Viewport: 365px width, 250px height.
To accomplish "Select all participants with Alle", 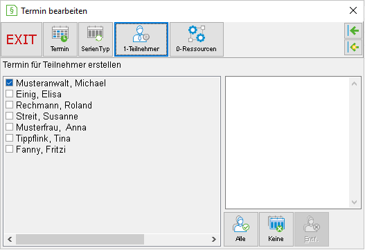I will (241, 229).
